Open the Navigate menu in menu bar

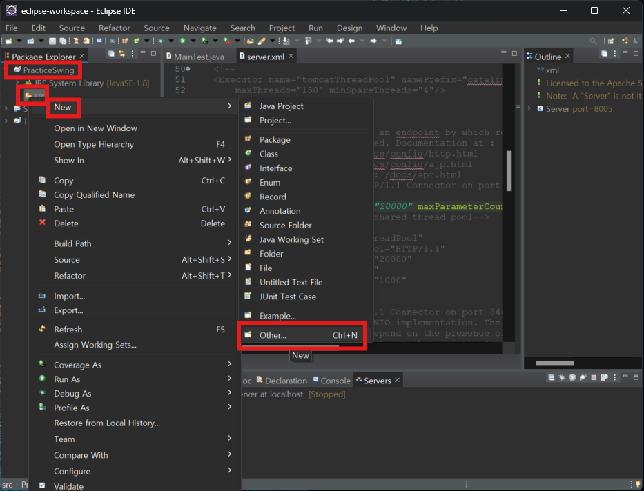(x=200, y=28)
